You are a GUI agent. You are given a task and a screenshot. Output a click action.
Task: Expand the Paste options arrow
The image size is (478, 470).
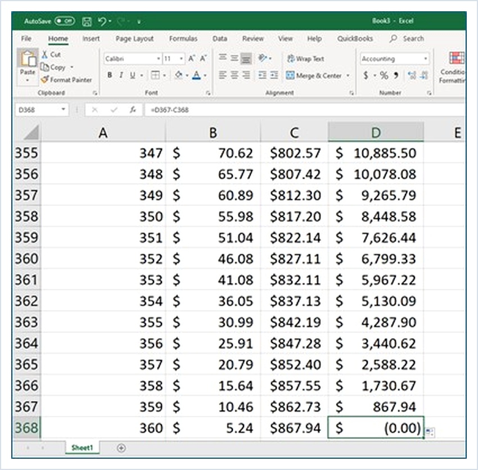[x=28, y=80]
